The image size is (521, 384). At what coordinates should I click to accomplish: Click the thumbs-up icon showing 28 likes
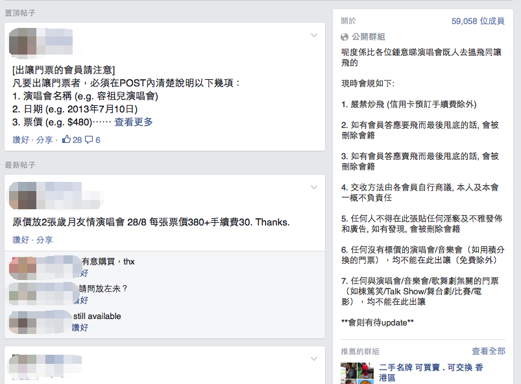click(66, 140)
